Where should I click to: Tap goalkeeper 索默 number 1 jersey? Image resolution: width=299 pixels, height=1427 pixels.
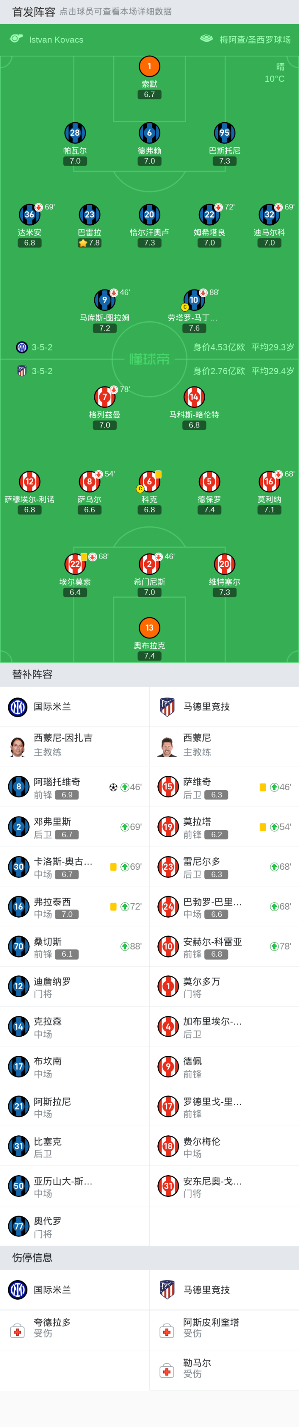pos(149,67)
